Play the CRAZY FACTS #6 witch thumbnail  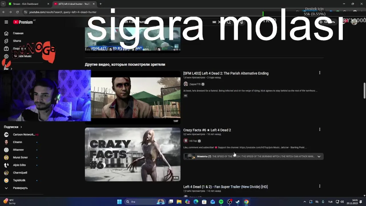(133, 154)
